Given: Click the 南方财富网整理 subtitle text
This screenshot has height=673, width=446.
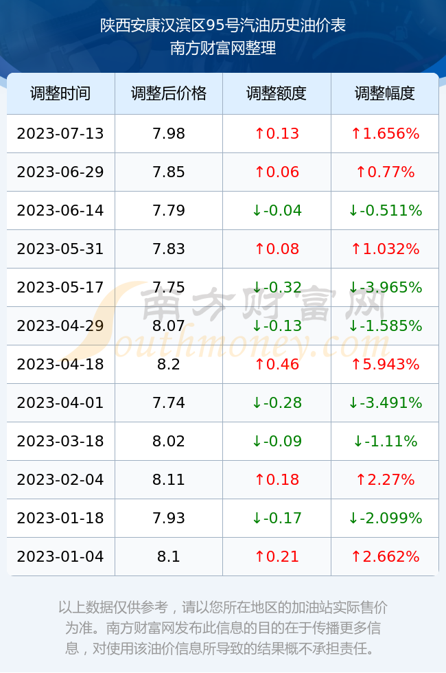Looking at the screenshot, I should [x=223, y=47].
